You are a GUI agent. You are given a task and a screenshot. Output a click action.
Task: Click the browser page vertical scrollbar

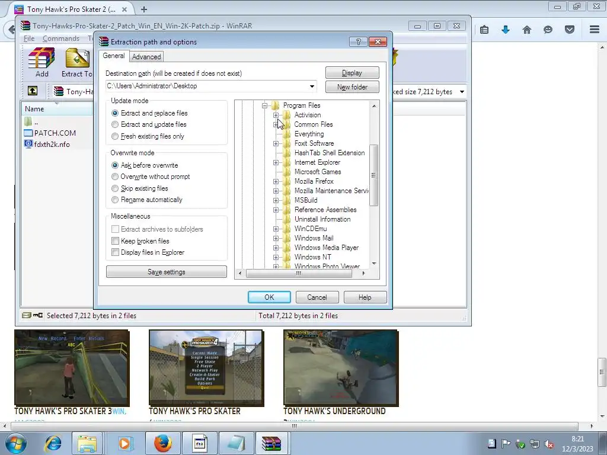(x=602, y=372)
